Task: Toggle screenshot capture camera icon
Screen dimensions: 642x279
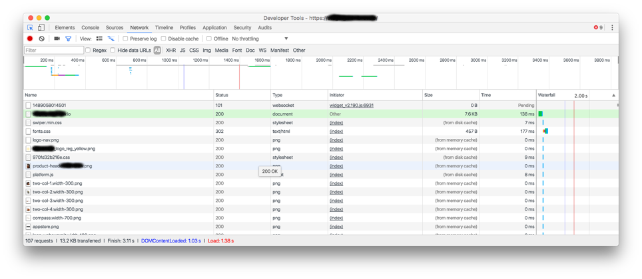Action: (57, 39)
